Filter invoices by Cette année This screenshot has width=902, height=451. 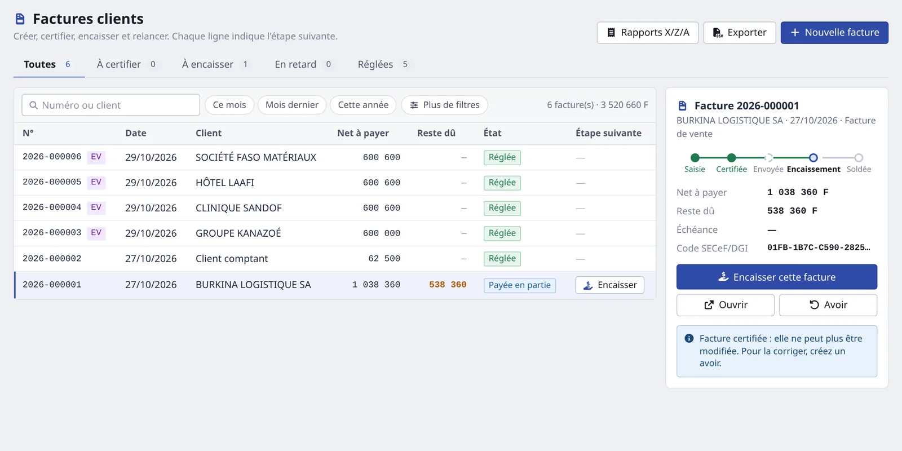[x=363, y=105]
